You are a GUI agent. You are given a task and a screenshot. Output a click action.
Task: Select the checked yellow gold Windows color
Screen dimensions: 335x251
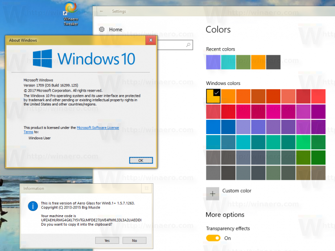[x=213, y=96]
